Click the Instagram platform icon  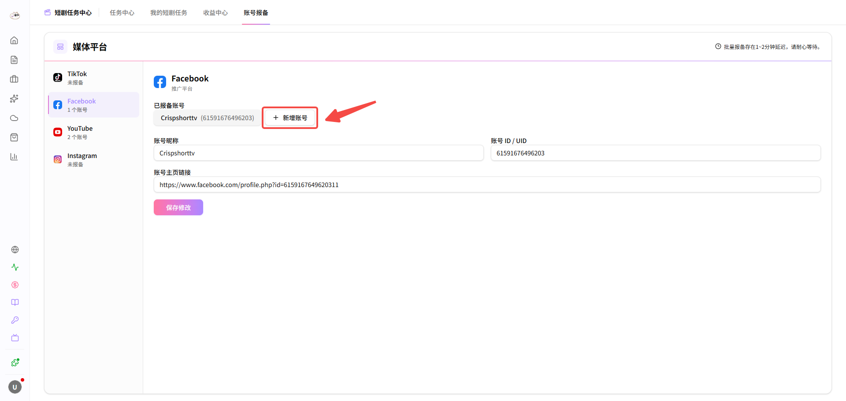[58, 159]
